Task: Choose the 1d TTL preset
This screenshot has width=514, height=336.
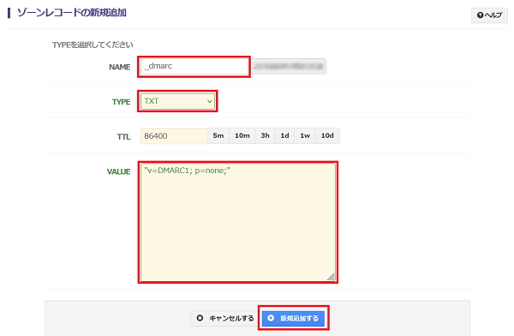Action: point(285,135)
